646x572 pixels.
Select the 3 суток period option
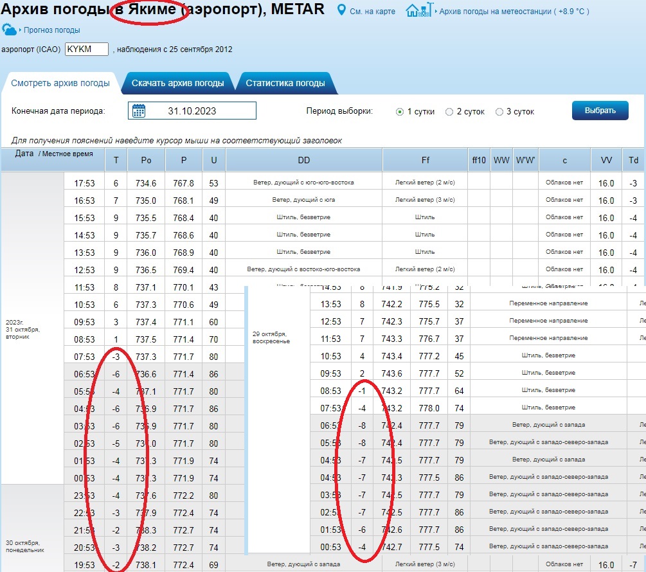click(499, 112)
